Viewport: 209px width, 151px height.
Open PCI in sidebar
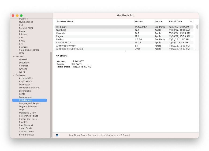tap(21, 25)
